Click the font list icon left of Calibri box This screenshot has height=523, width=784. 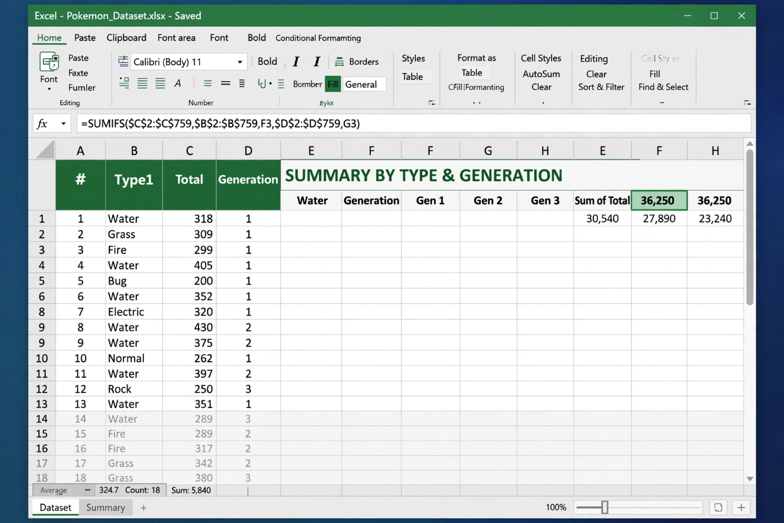(x=123, y=62)
